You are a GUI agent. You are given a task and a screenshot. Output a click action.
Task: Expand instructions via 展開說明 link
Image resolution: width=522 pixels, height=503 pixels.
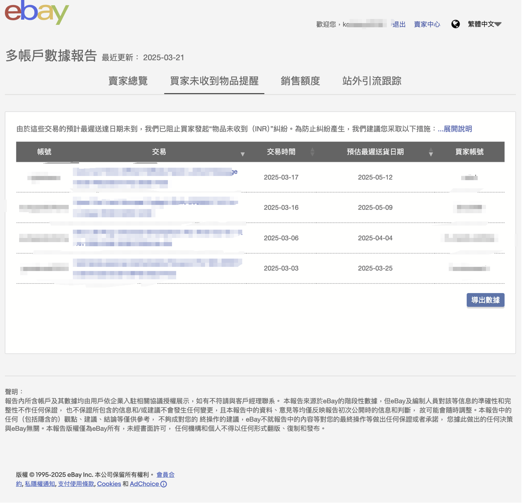[x=455, y=129]
